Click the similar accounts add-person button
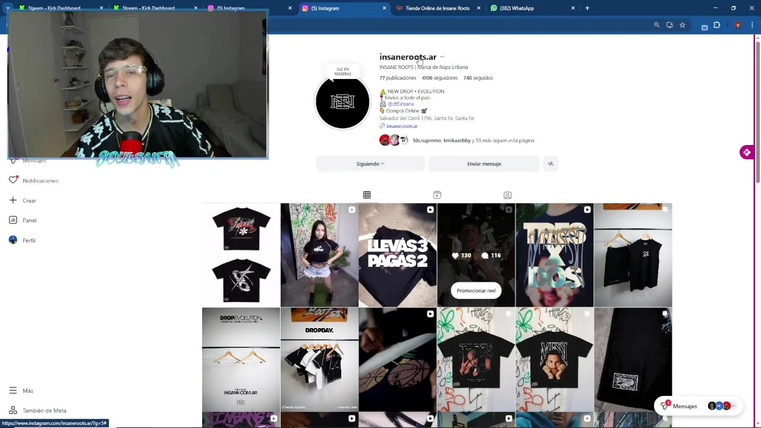 click(551, 163)
